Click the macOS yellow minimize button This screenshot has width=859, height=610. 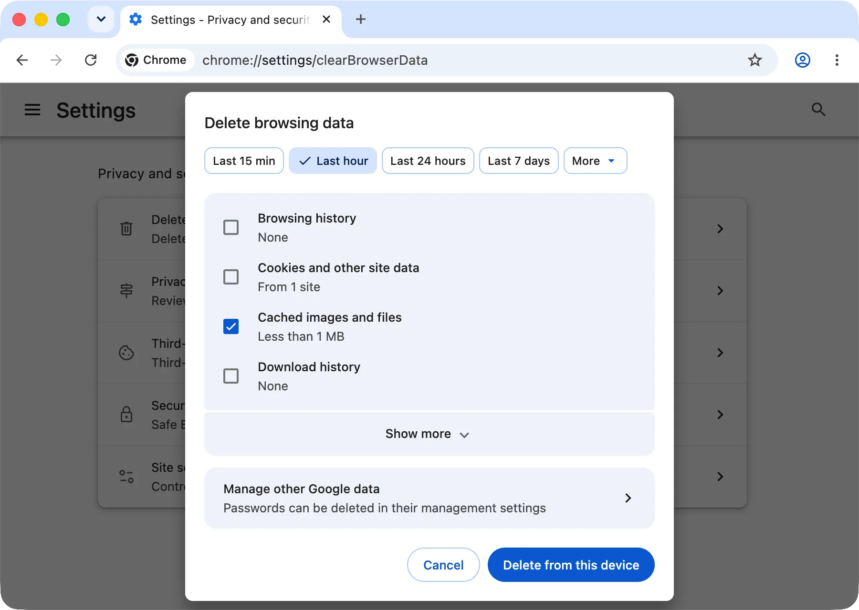click(x=41, y=20)
